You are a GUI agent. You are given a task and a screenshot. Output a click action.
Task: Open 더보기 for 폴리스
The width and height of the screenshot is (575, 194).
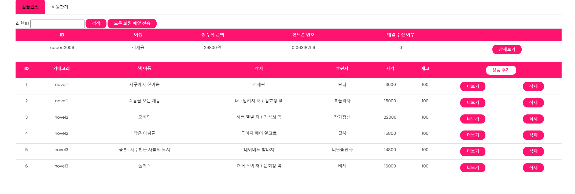pyautogui.click(x=473, y=167)
